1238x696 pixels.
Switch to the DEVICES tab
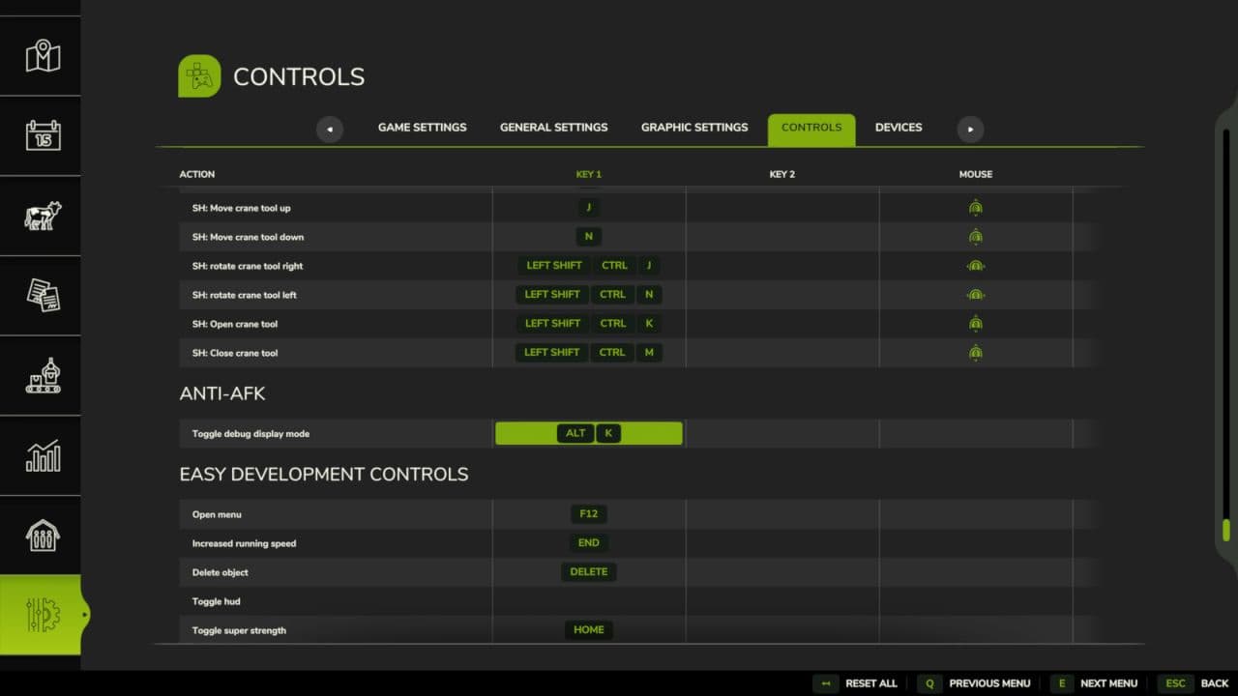[x=899, y=127]
